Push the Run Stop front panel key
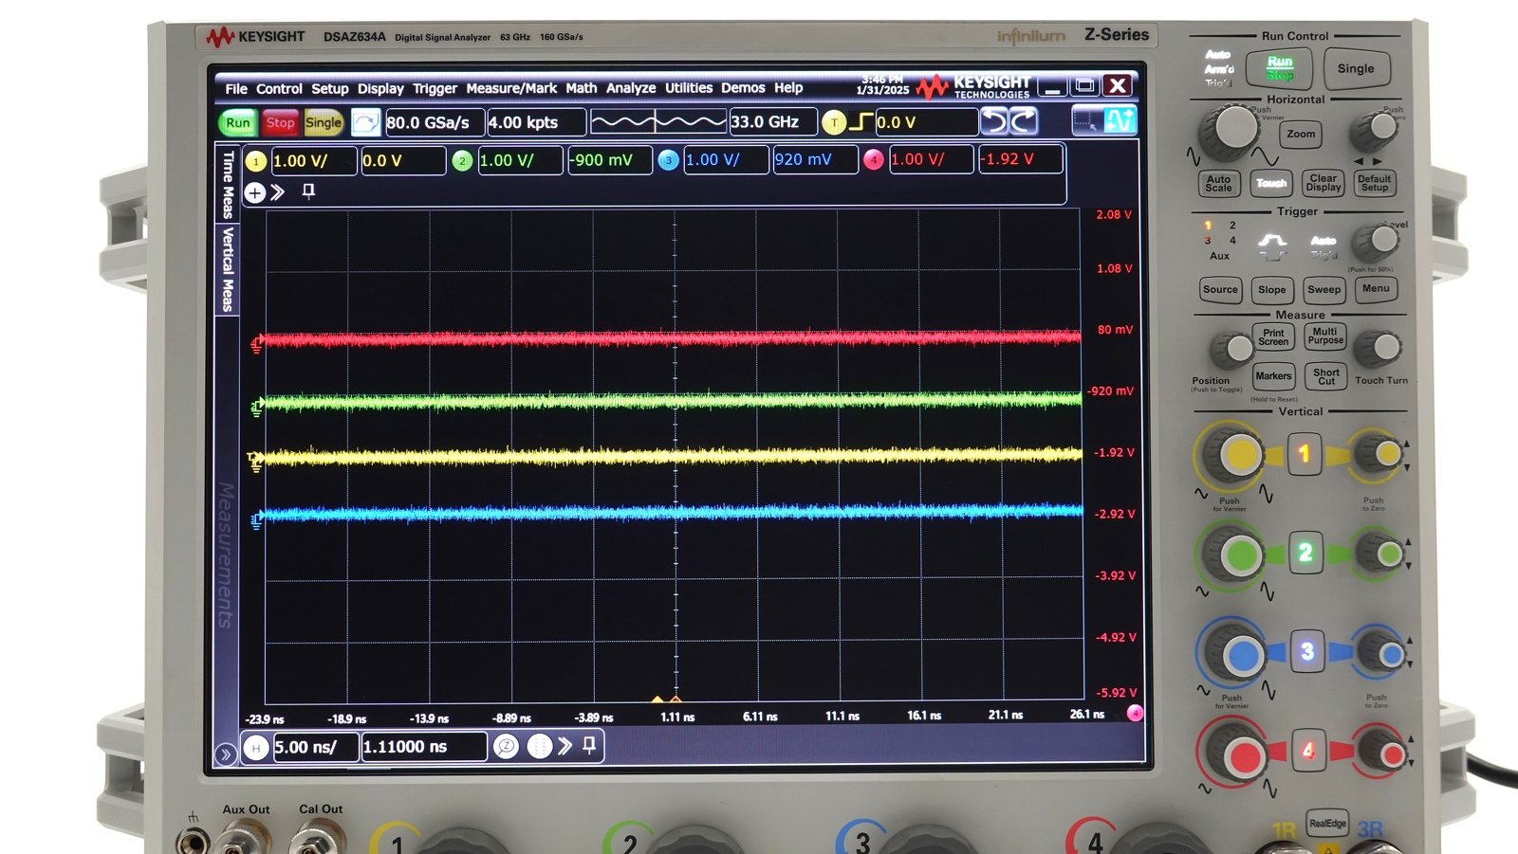Viewport: 1518px width, 854px height. [x=1278, y=68]
